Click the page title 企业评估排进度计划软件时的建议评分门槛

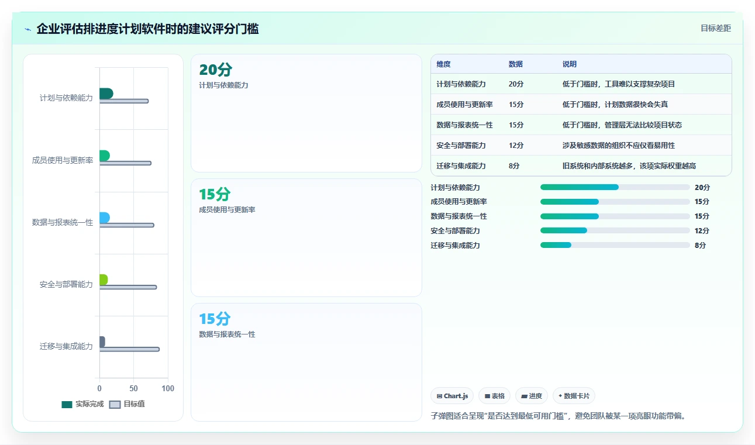pyautogui.click(x=147, y=29)
